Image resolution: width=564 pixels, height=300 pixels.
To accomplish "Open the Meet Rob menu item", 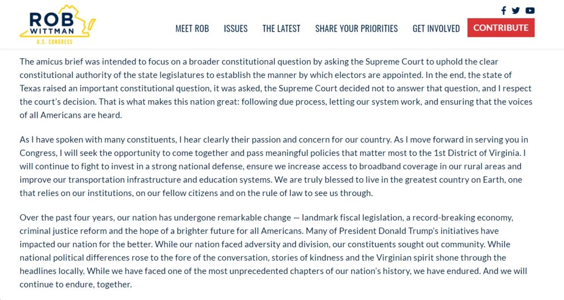I will (x=192, y=29).
